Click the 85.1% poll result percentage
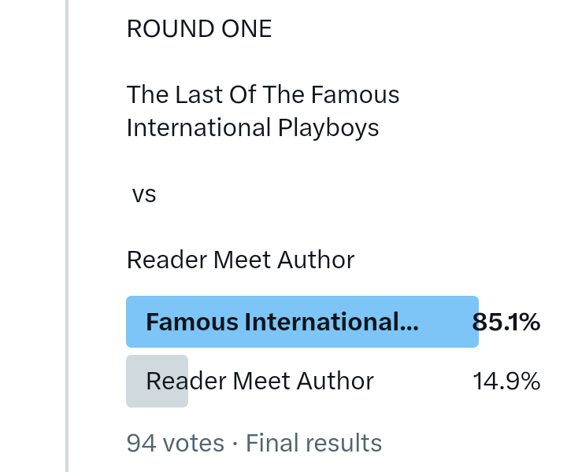The height and width of the screenshot is (472, 567). [x=506, y=322]
